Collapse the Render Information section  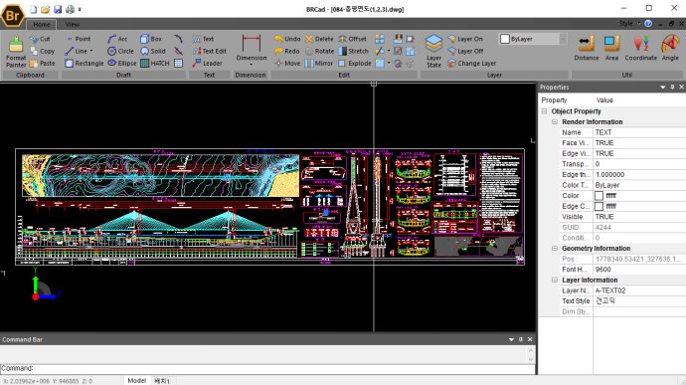click(x=555, y=121)
